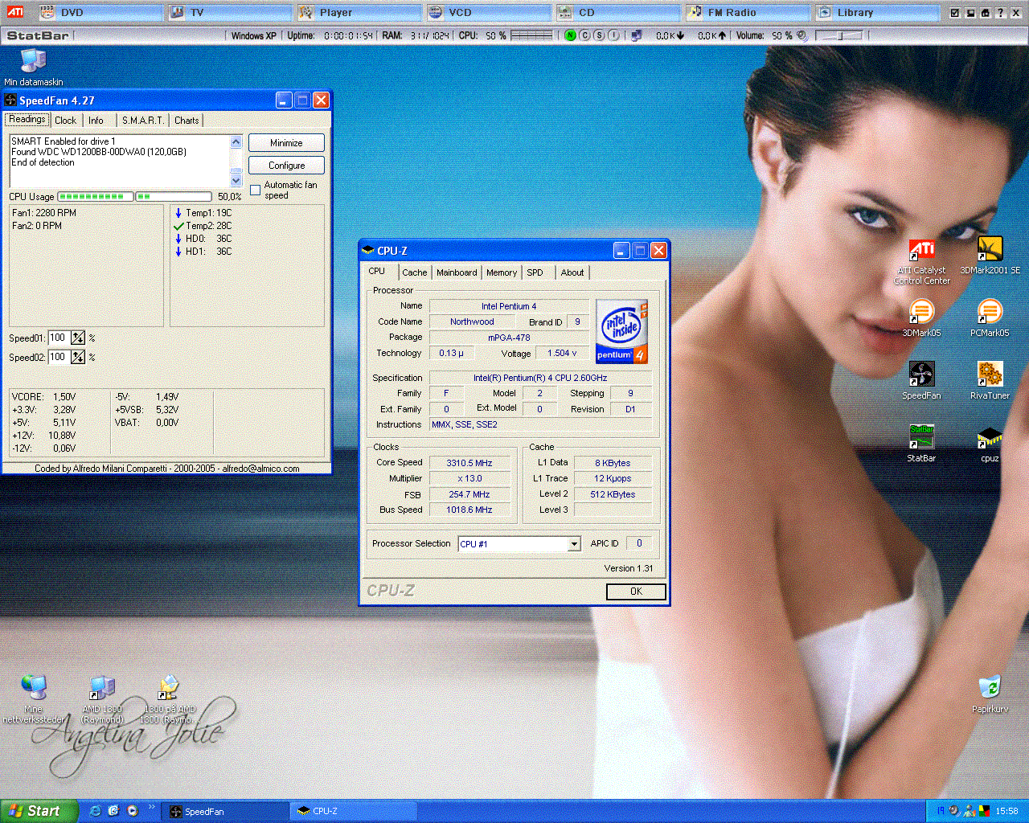
Task: Click the SpeedFan Minimize button
Action: coord(286,143)
